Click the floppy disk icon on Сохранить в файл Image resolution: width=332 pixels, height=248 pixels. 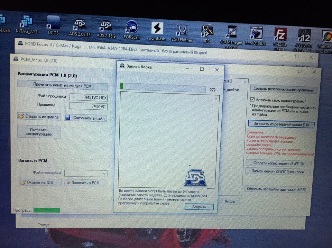[67, 118]
